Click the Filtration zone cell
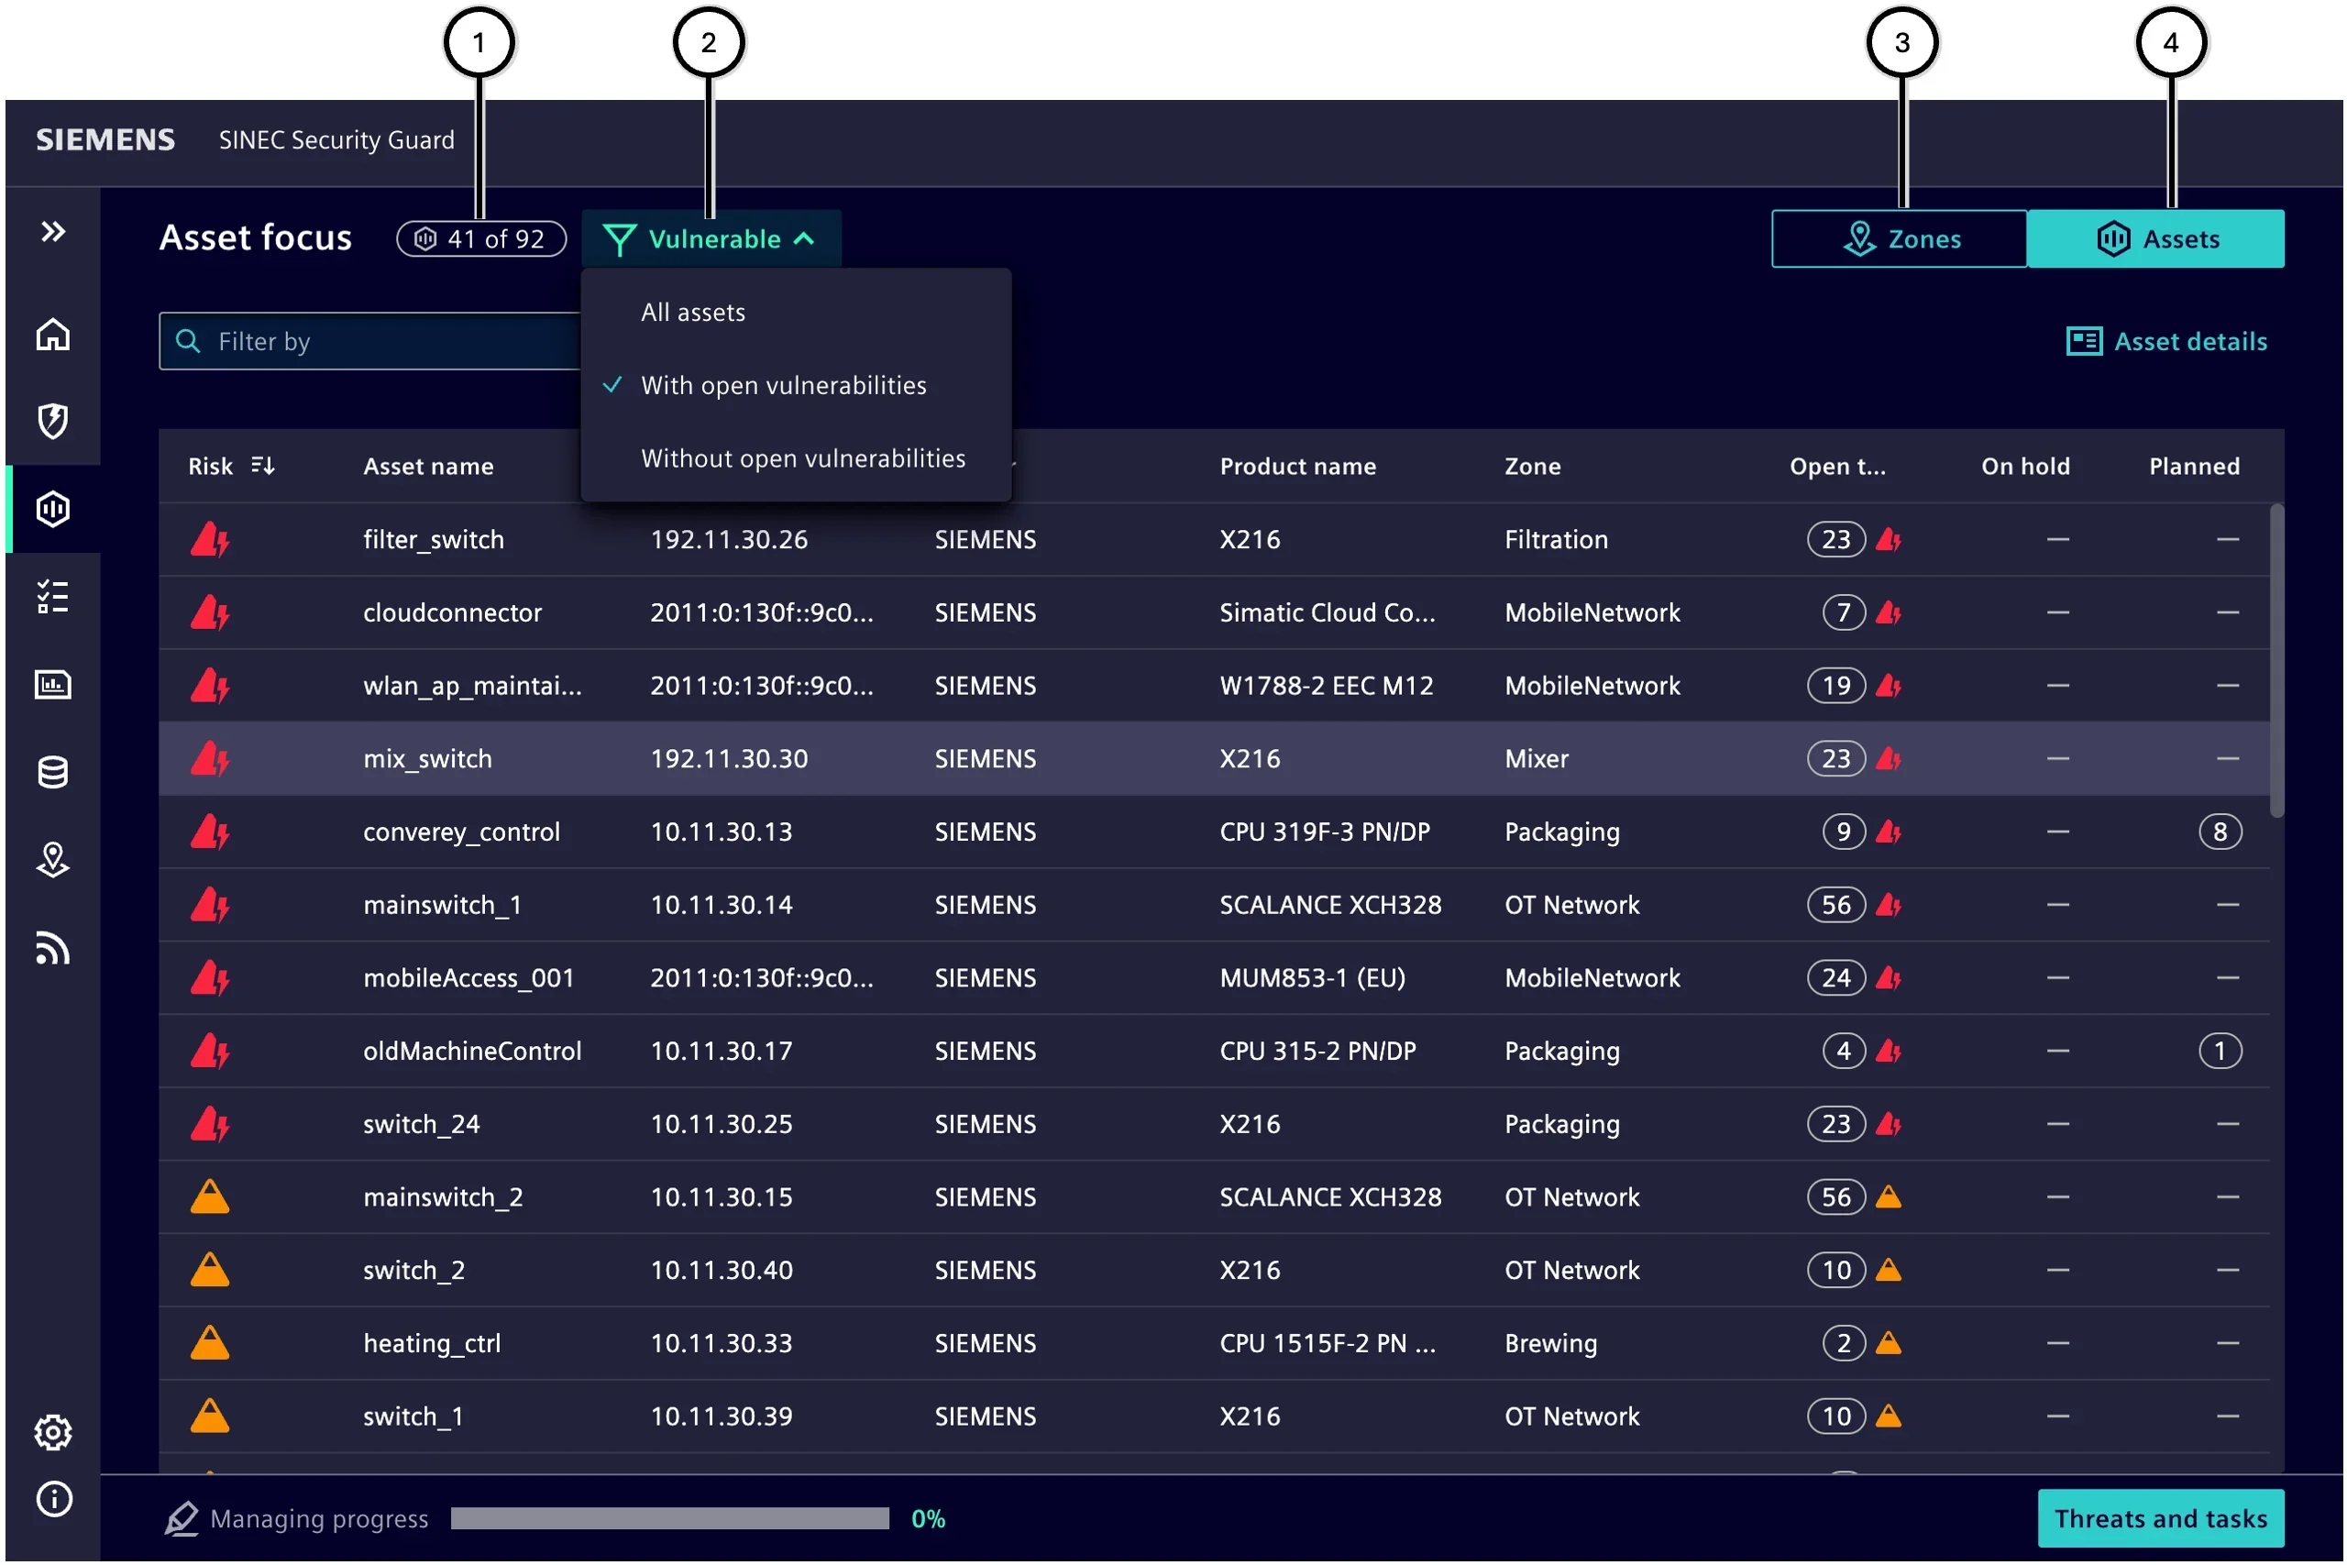Viewport: 2347px width, 1565px height. click(x=1556, y=540)
